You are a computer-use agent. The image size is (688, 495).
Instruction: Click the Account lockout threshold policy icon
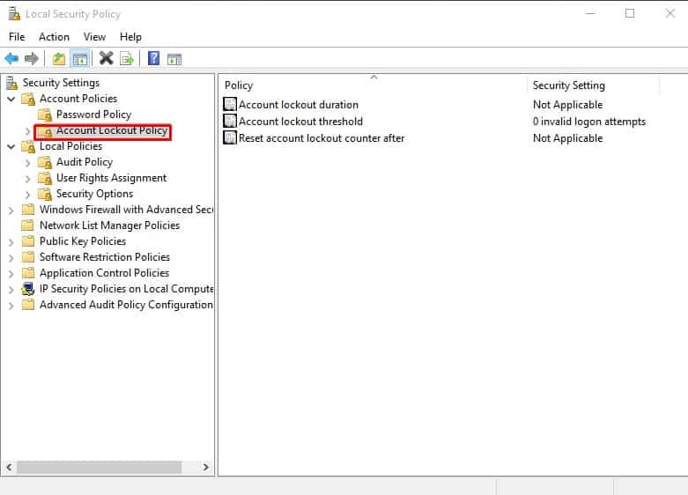(x=230, y=122)
